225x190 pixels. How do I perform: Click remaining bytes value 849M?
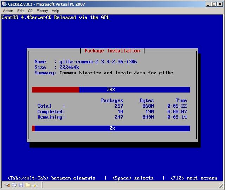(x=148, y=117)
